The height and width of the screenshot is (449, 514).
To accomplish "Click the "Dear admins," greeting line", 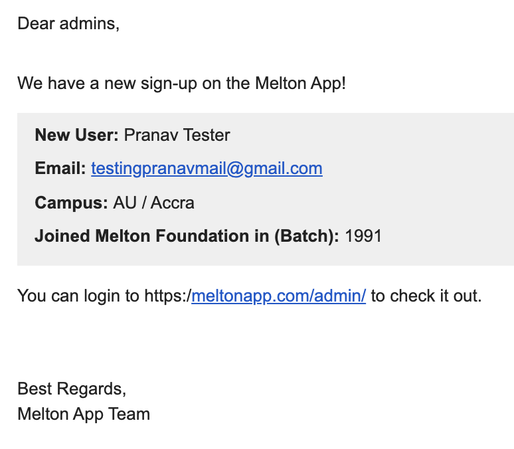I will [x=68, y=24].
